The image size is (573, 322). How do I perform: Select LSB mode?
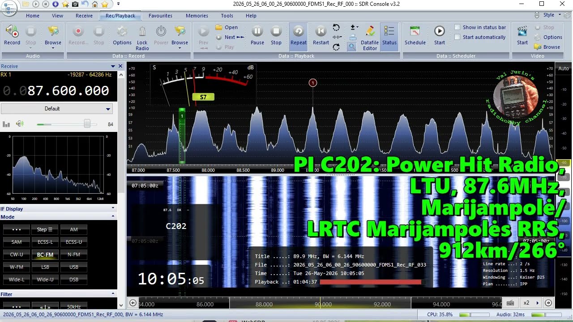click(x=45, y=267)
